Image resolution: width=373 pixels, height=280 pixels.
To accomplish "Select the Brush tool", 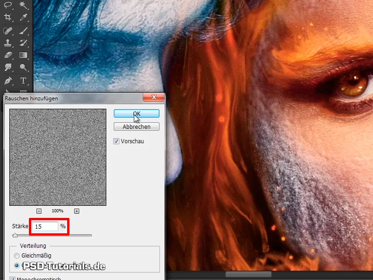I will pyautogui.click(x=23, y=31).
